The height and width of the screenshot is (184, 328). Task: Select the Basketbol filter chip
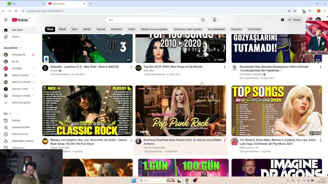117,29
